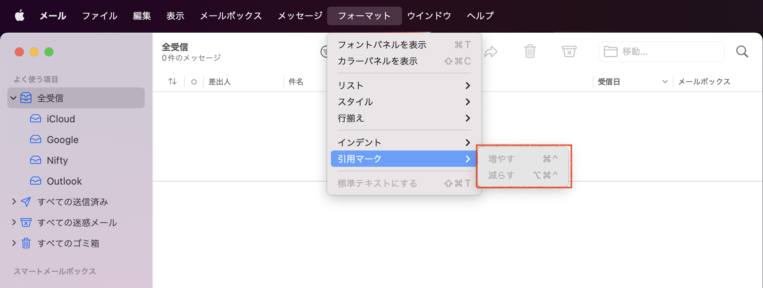Click the 差出人 column header

[x=220, y=82]
